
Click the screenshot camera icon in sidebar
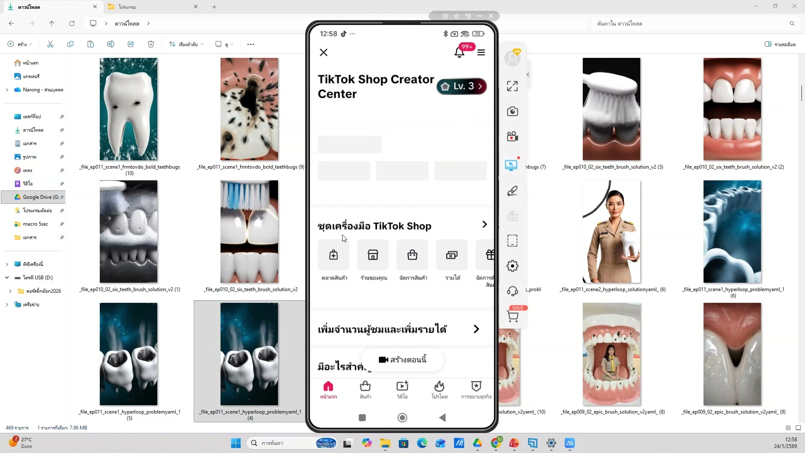pyautogui.click(x=512, y=112)
